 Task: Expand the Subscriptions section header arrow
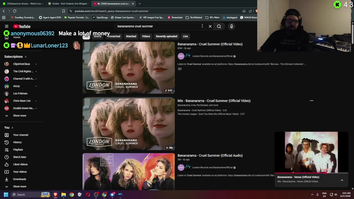[25, 57]
